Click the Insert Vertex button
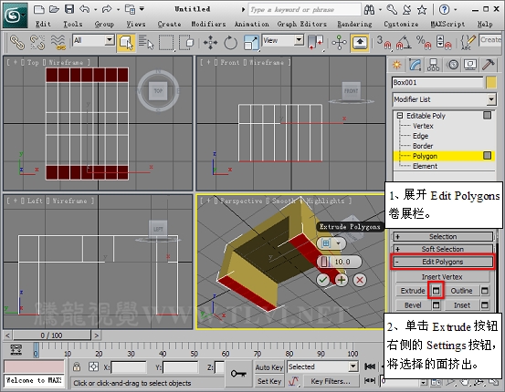 442,277
